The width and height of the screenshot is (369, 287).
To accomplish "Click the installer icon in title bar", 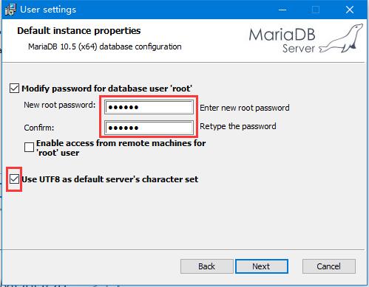I will tap(10, 10).
